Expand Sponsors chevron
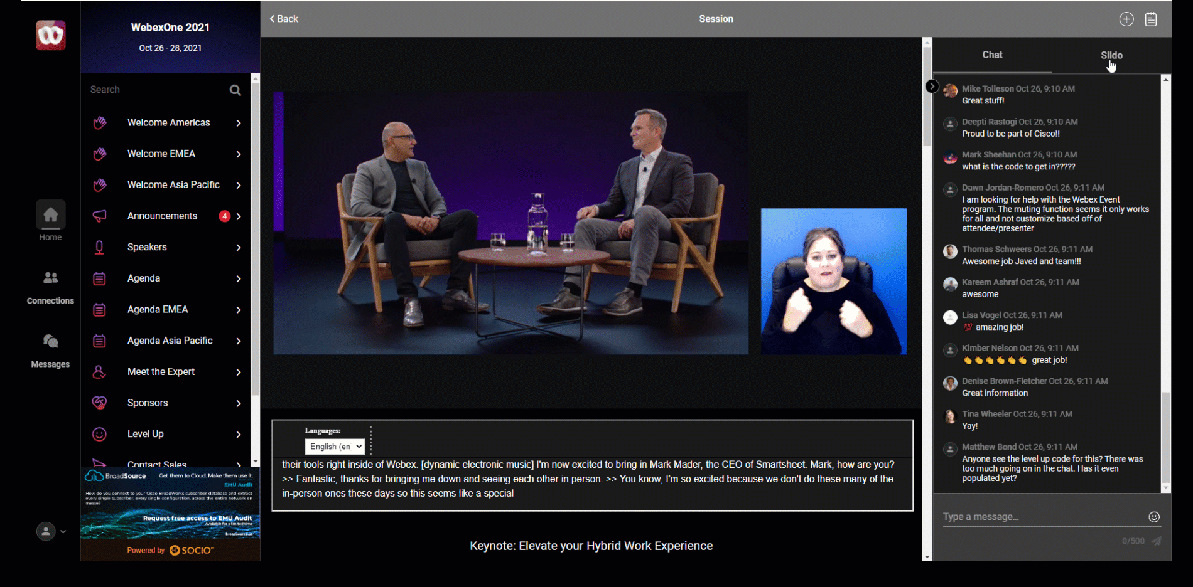This screenshot has height=587, width=1193. point(239,403)
